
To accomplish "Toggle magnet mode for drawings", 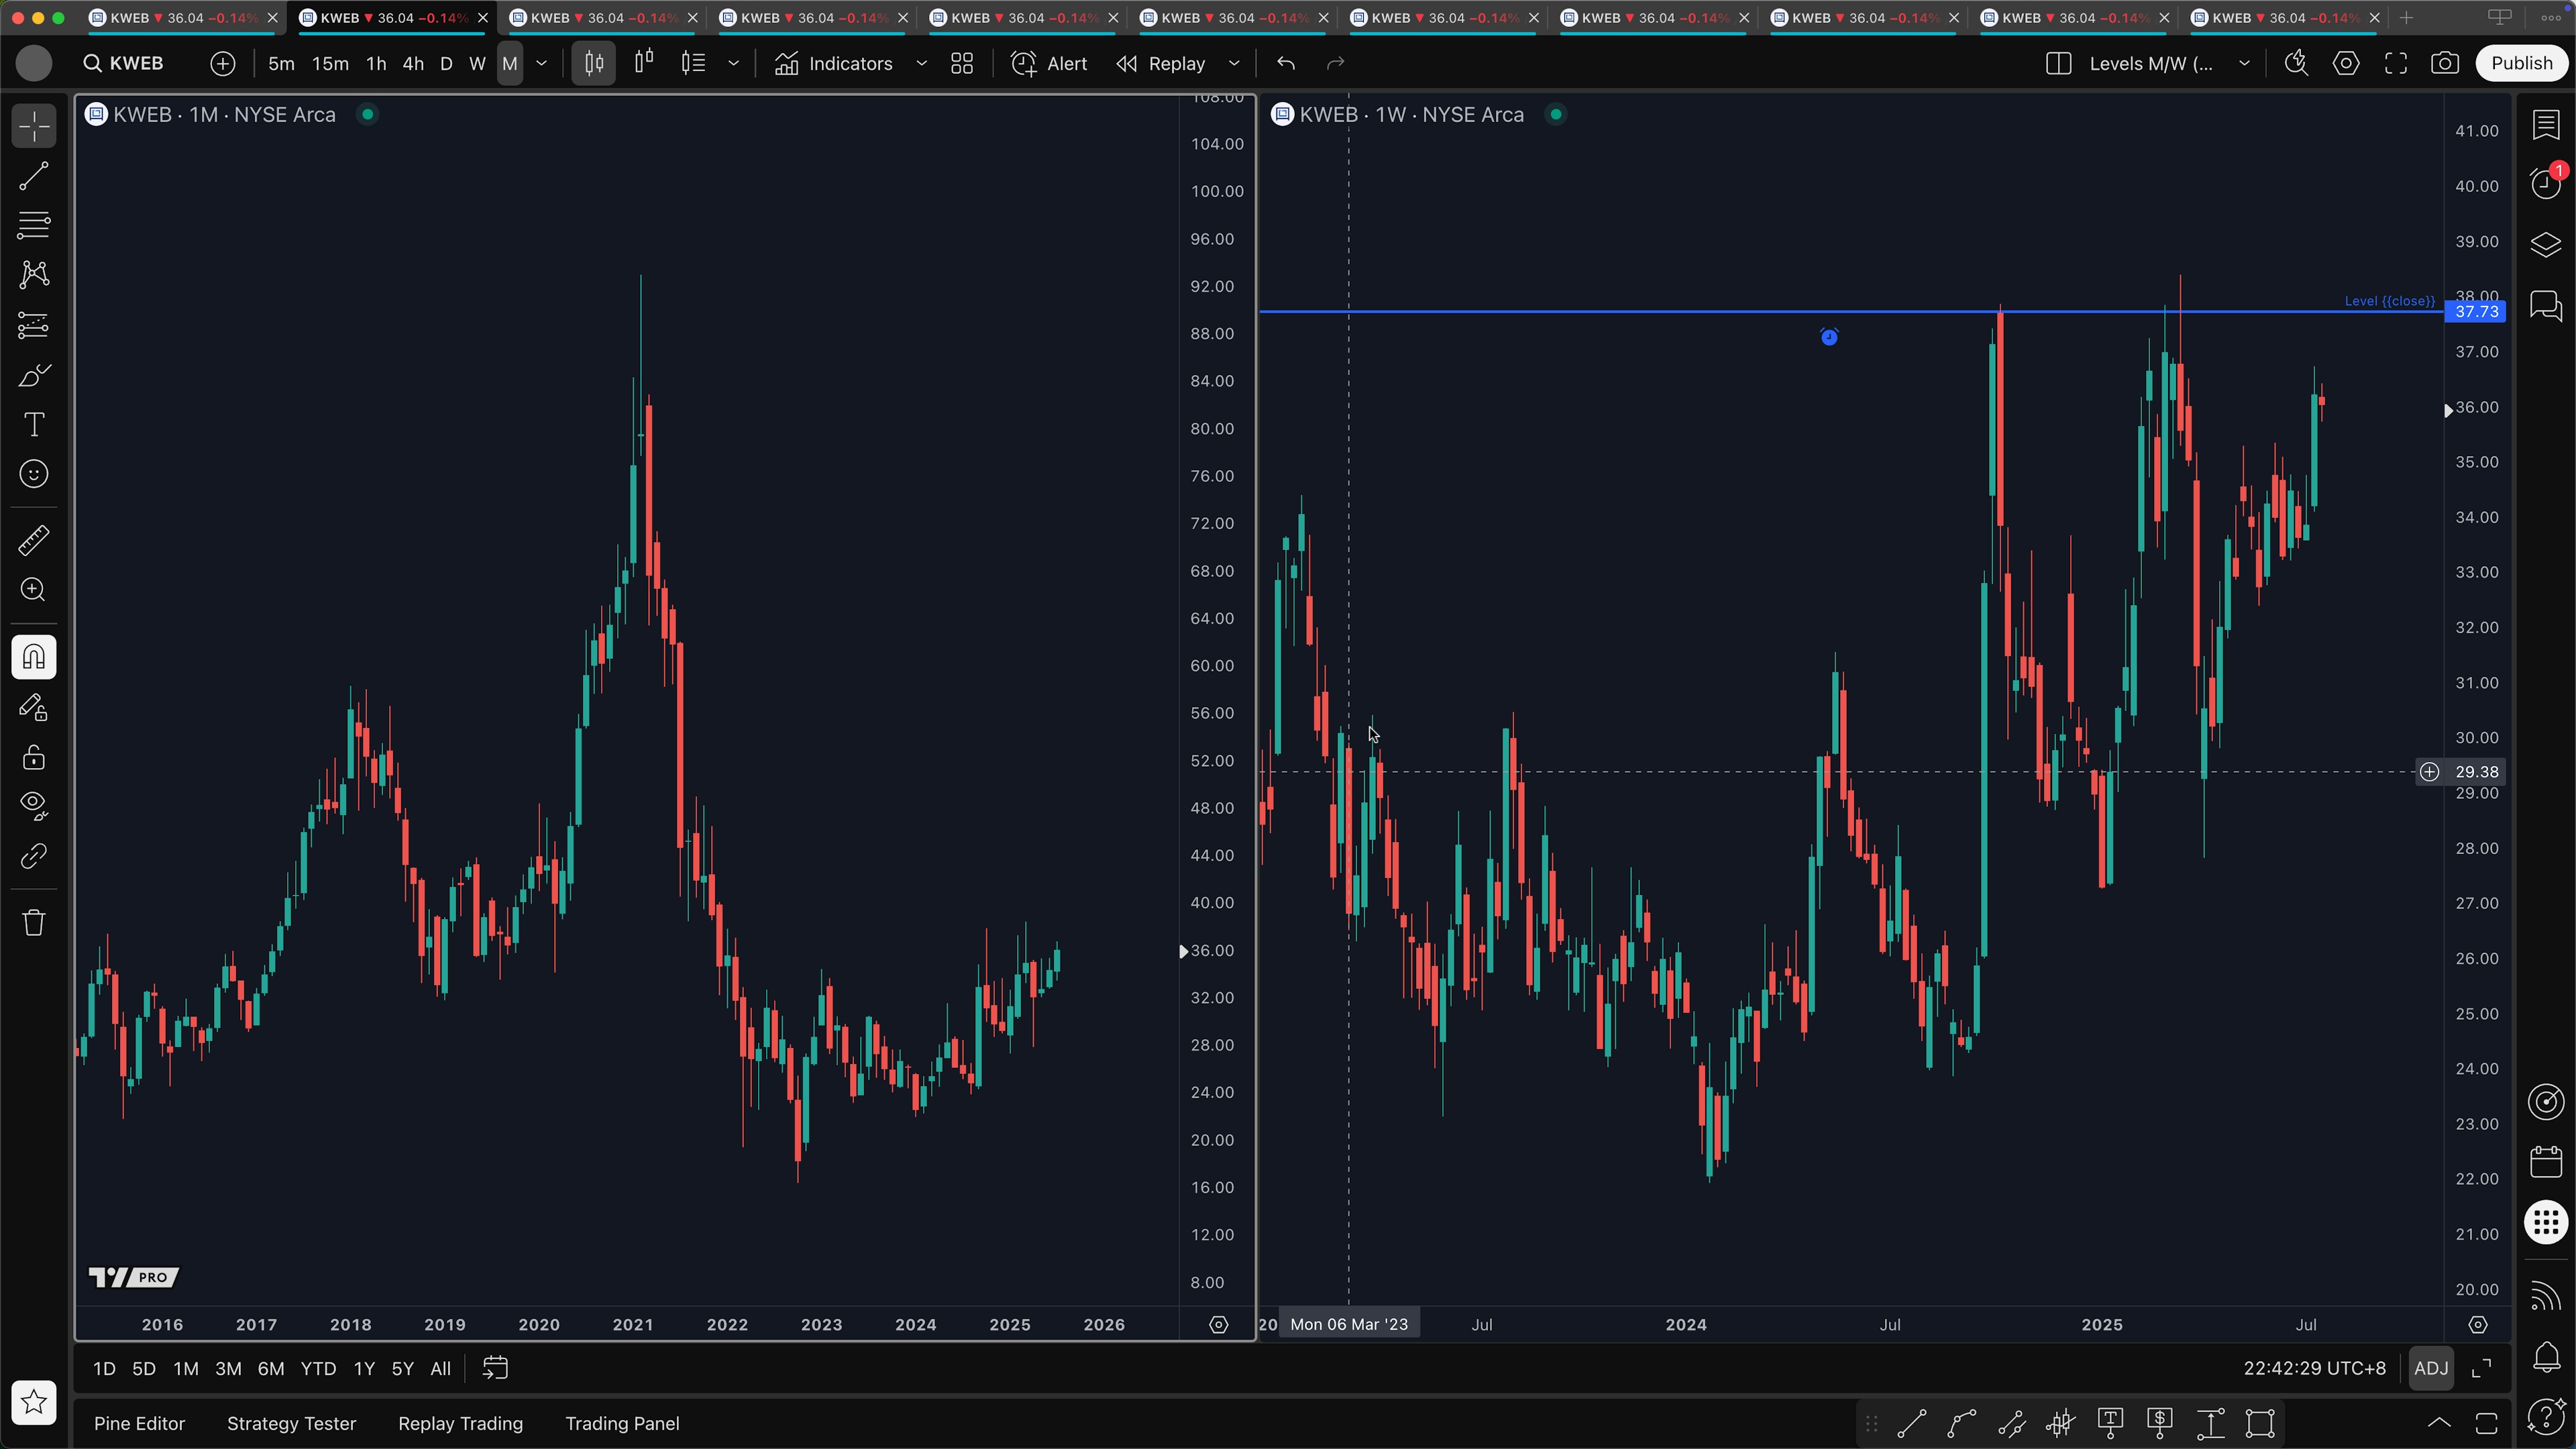I will 34,657.
